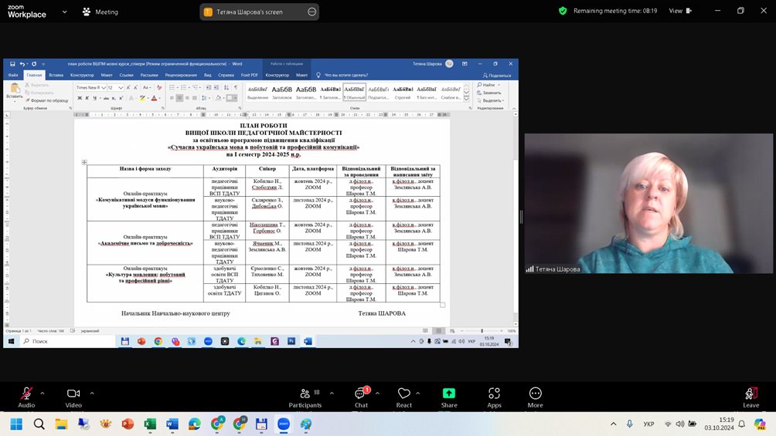Open the Chat panel with unread message
Screen dimensions: 776x436
[361, 397]
